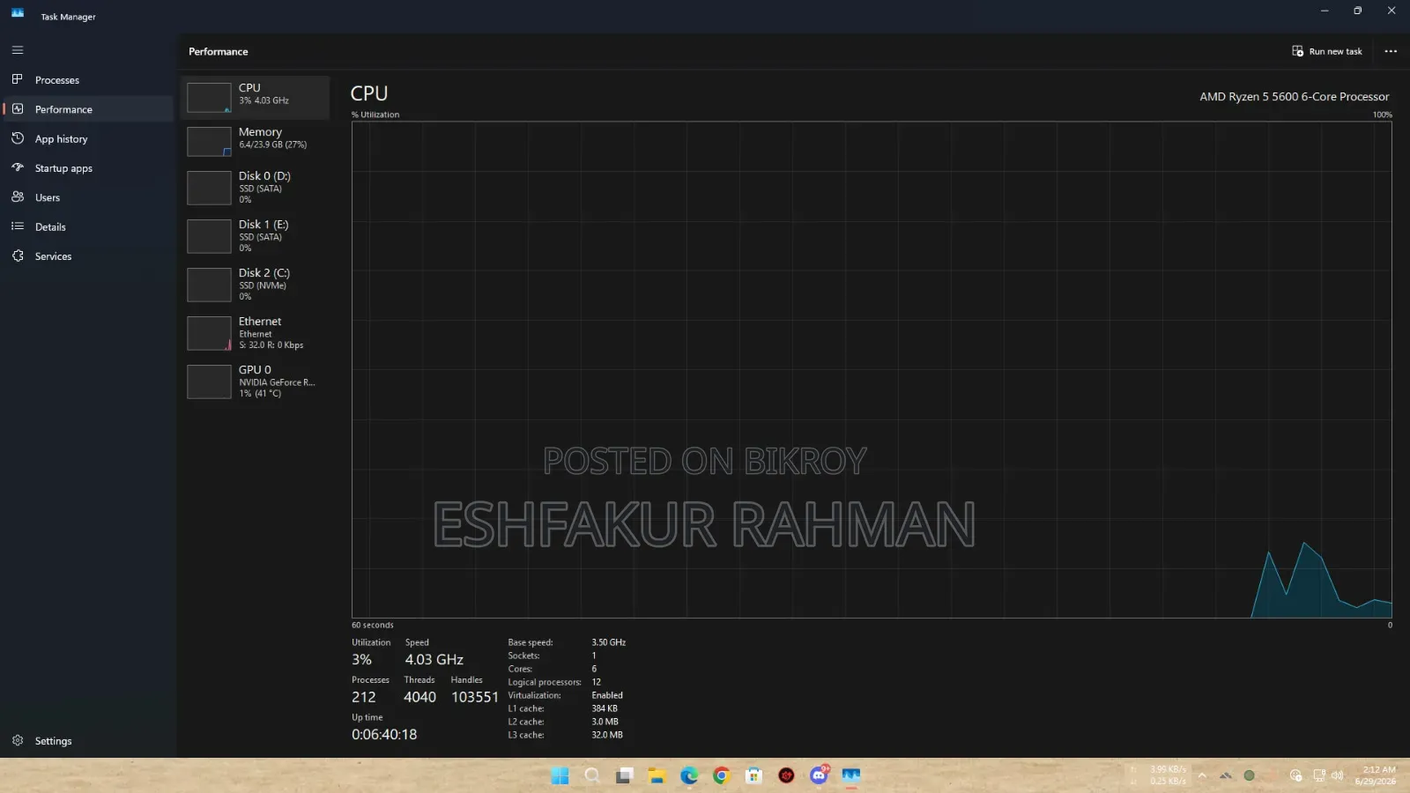Click the Services puzzle icon

18,256
